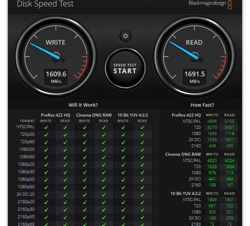
Task: Click the 1080p25 format row label
Action: pos(26,164)
